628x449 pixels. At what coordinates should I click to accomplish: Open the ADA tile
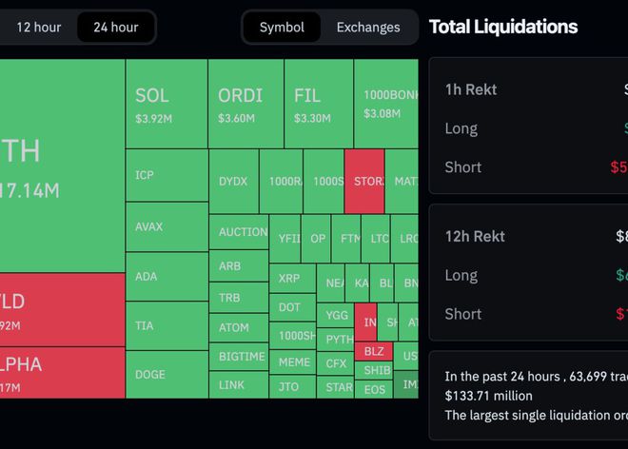point(167,277)
